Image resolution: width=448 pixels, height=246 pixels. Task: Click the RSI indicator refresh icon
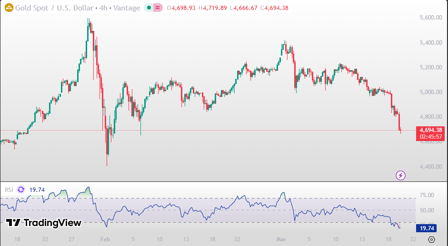[21, 189]
